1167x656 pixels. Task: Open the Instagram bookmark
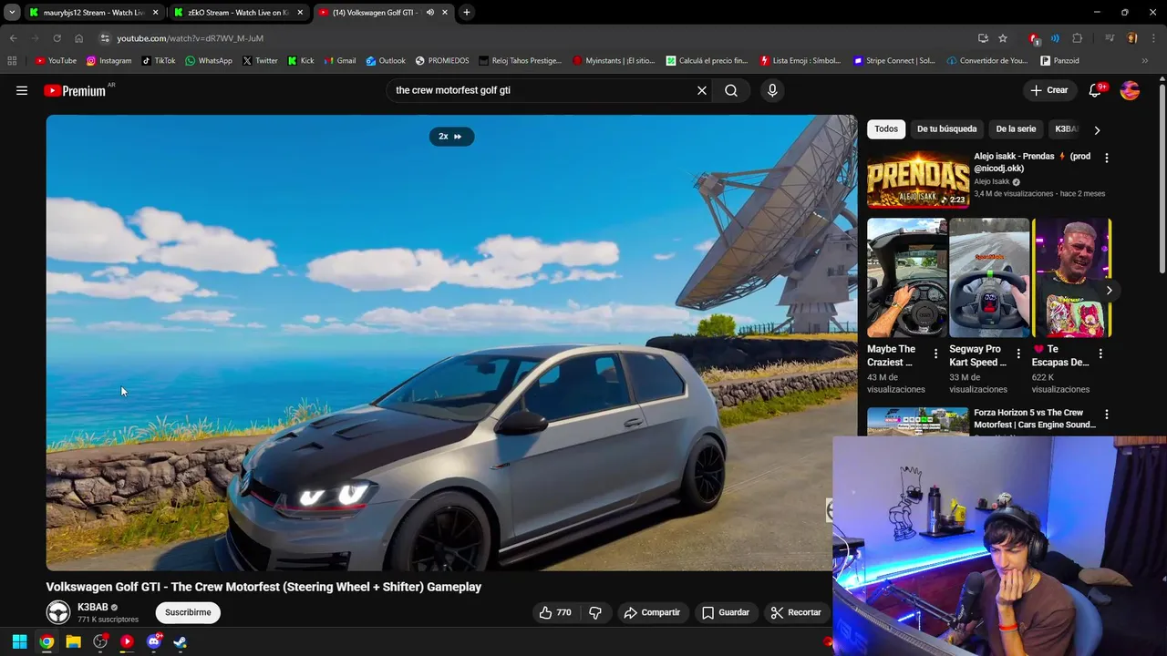tap(108, 61)
